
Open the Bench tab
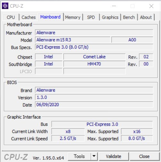[x=129, y=17]
